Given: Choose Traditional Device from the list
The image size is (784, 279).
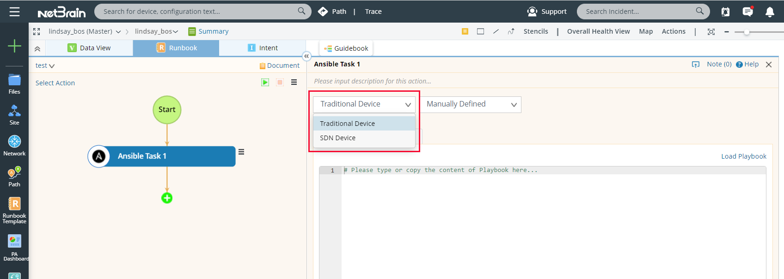Looking at the screenshot, I should (x=364, y=124).
